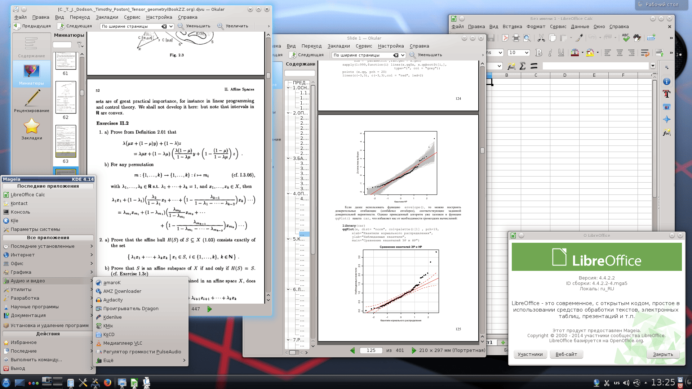Image resolution: width=692 pixels, height=389 pixels.
Task: Click the Увеличить zoom-in button in Okular
Action: (x=233, y=26)
